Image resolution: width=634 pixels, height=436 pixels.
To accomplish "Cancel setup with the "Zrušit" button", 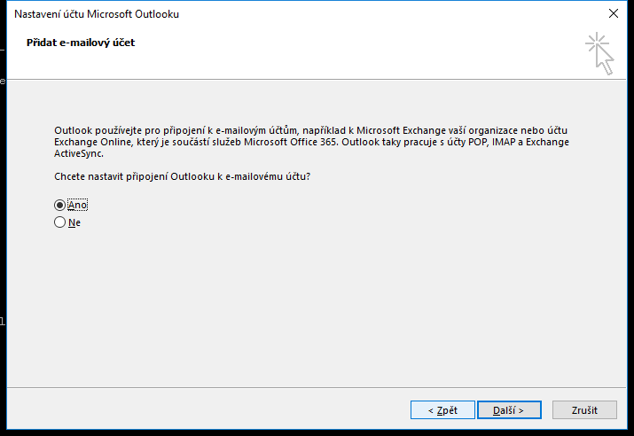I will [x=584, y=410].
